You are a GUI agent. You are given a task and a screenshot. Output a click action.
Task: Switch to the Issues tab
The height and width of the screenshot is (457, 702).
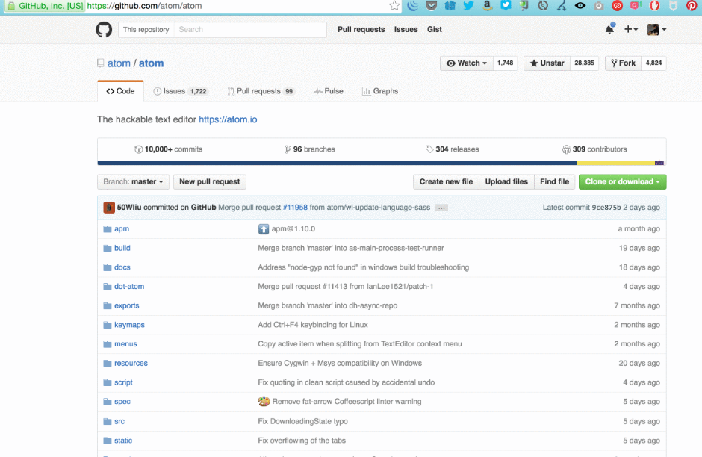[x=180, y=91]
